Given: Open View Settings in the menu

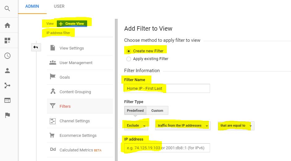Looking at the screenshot, I should [x=72, y=48].
